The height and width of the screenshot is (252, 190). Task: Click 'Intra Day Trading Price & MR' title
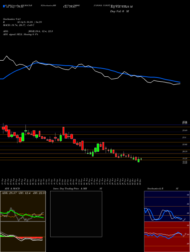pyautogui.click(x=70, y=189)
